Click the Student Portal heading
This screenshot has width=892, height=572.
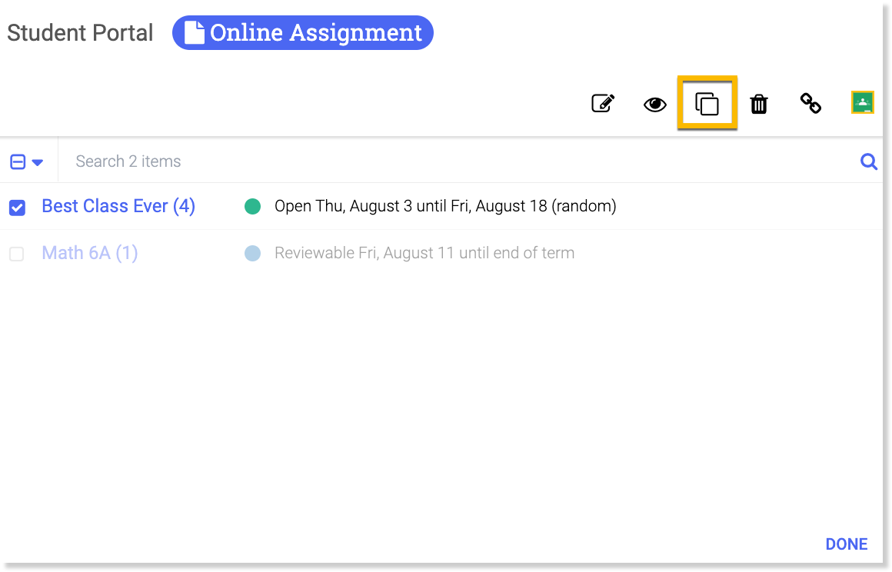80,33
